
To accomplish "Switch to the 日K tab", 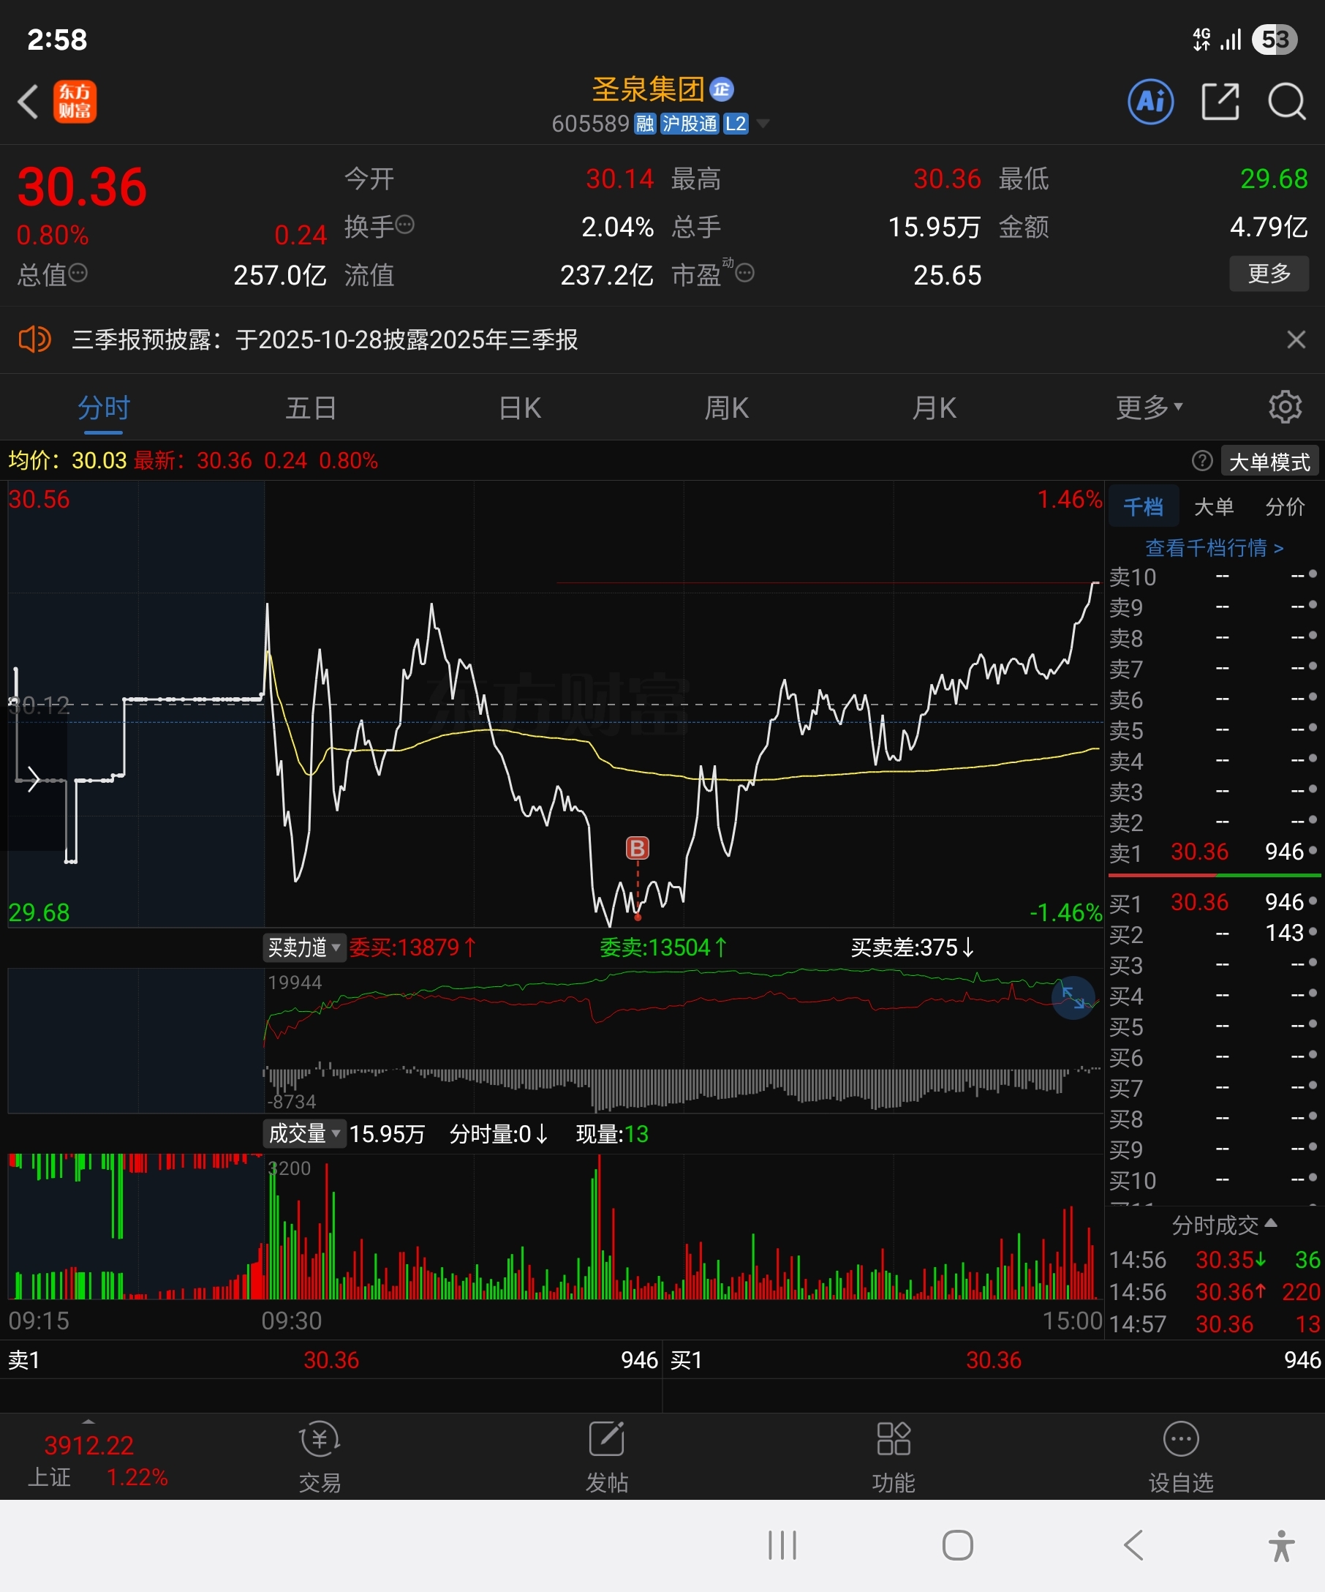I will point(520,408).
